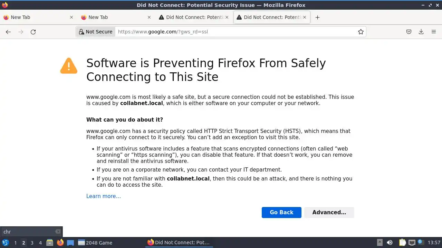Bookmark this page with the star
The image size is (442, 248).
(361, 32)
